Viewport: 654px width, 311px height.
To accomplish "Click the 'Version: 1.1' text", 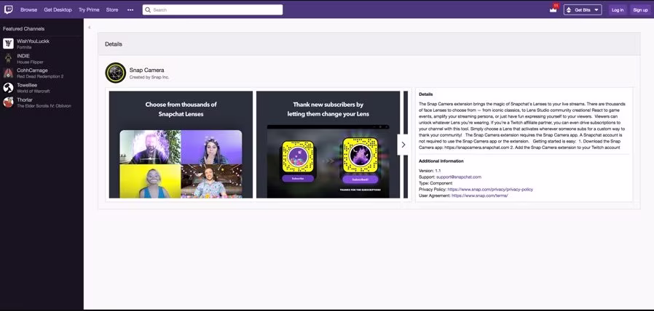I will (430, 171).
